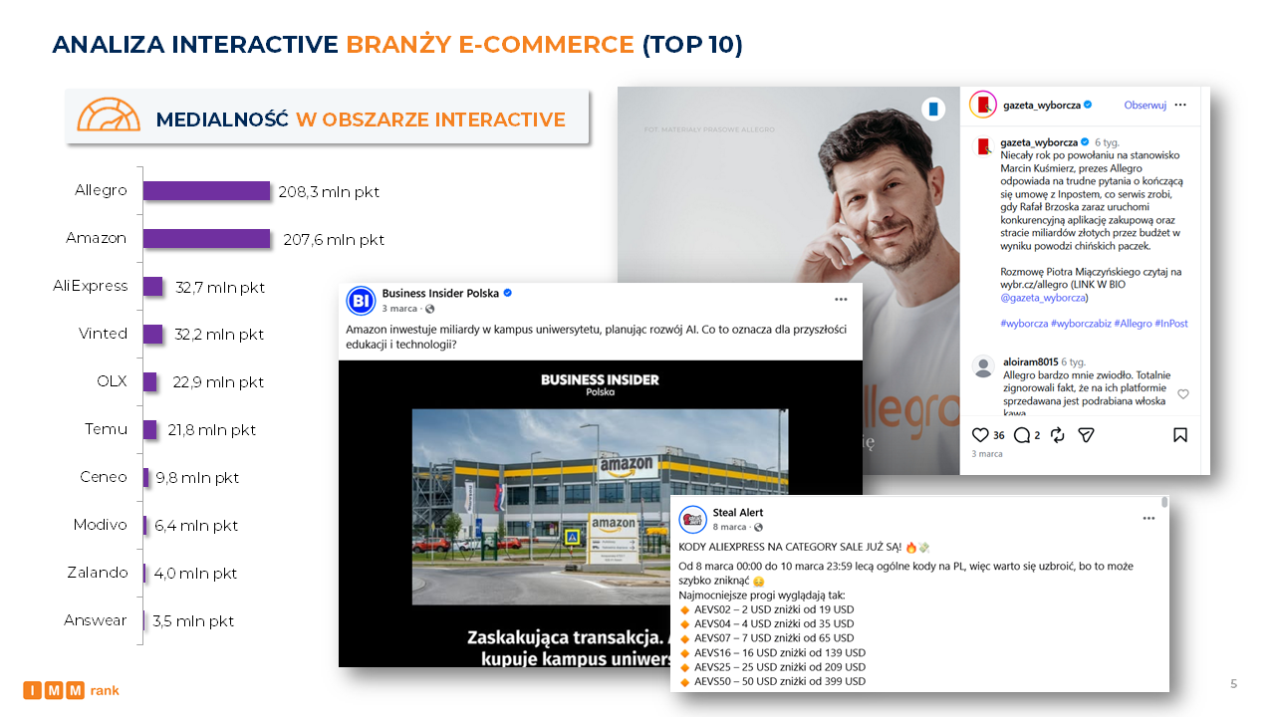The height and width of the screenshot is (717, 1275).
Task: Save the post with the bookmark icon
Action: [x=1180, y=435]
